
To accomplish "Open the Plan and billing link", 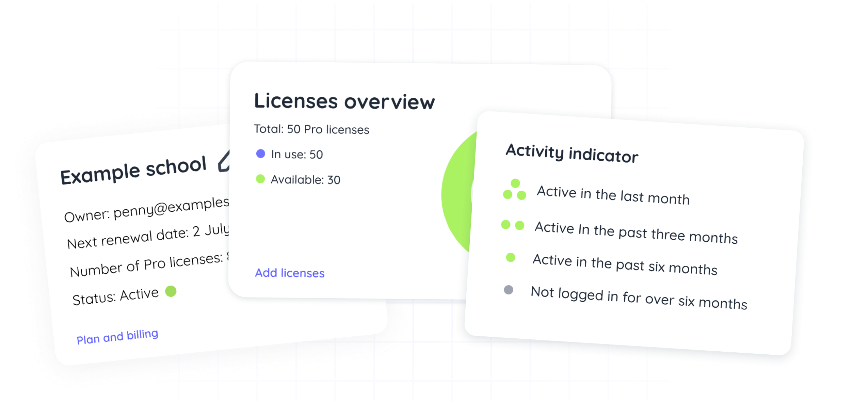I will [x=117, y=336].
